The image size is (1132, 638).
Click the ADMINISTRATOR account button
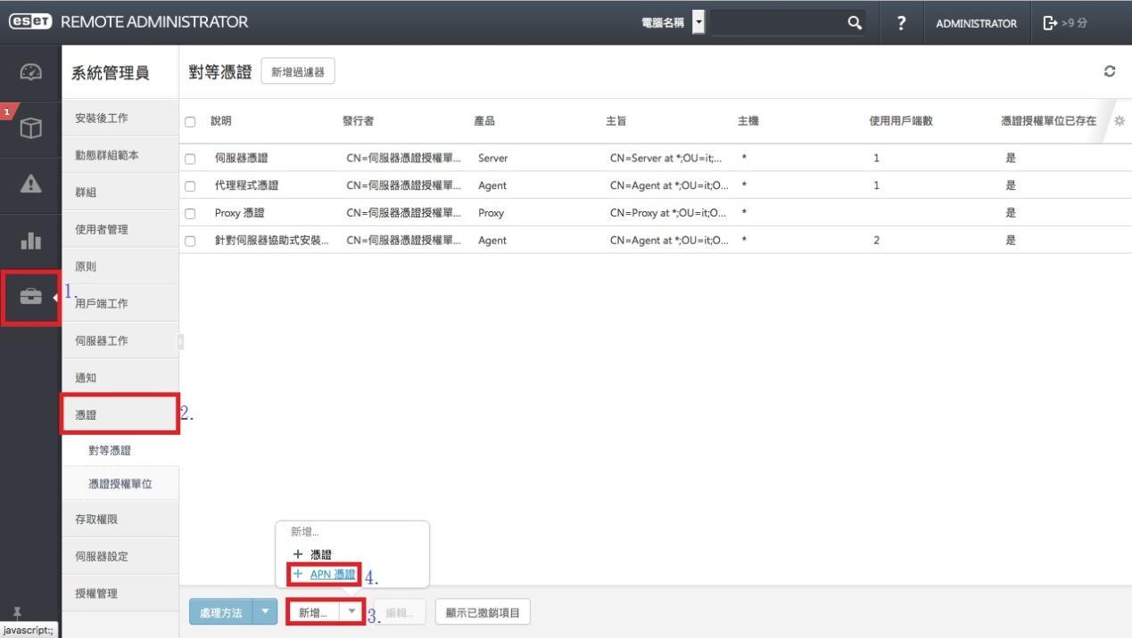(x=976, y=23)
